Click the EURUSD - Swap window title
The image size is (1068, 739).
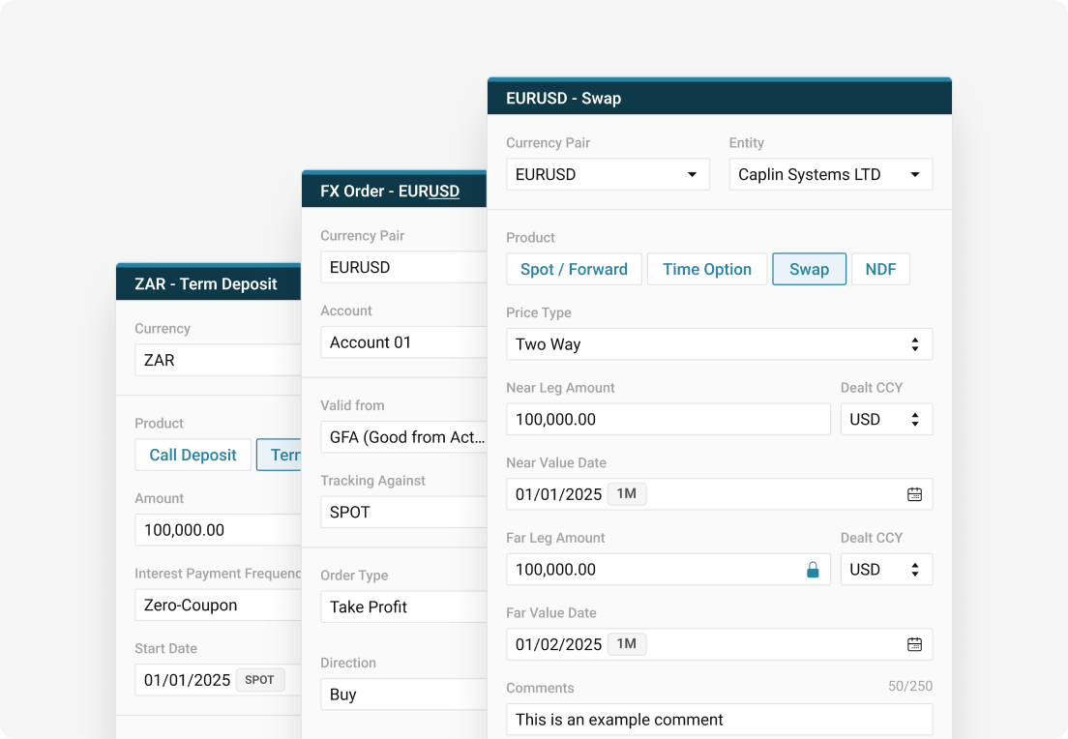pos(563,98)
